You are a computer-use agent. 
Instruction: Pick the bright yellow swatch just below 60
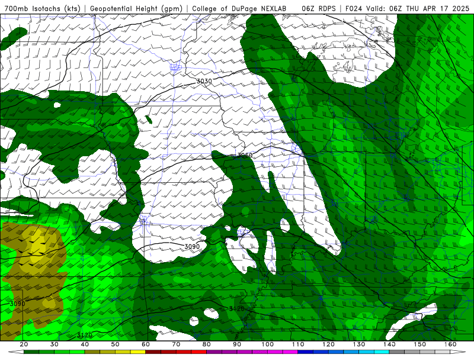pos(138,352)
